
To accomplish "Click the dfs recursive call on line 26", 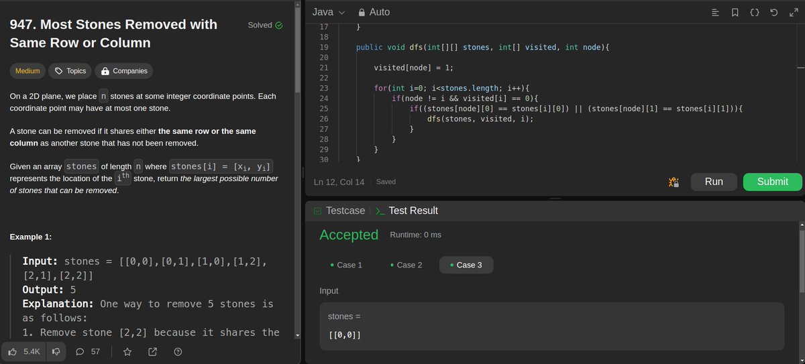I will [x=480, y=119].
